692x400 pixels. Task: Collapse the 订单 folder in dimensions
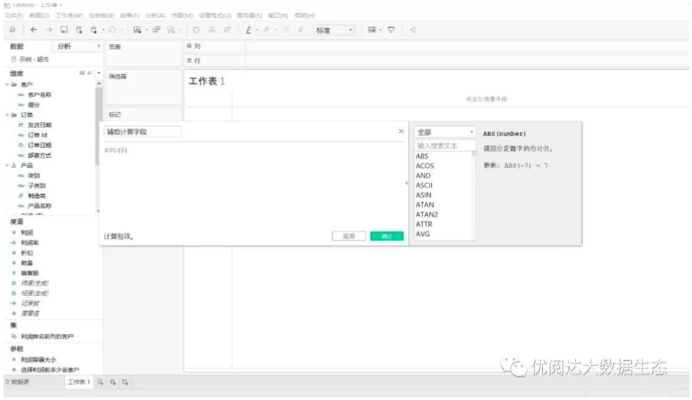tap(7, 114)
